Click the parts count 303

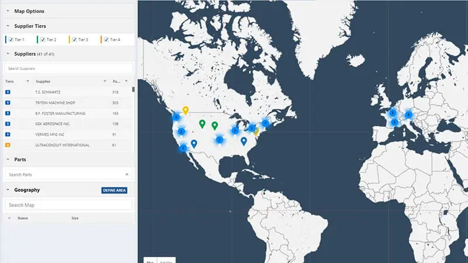115,103
